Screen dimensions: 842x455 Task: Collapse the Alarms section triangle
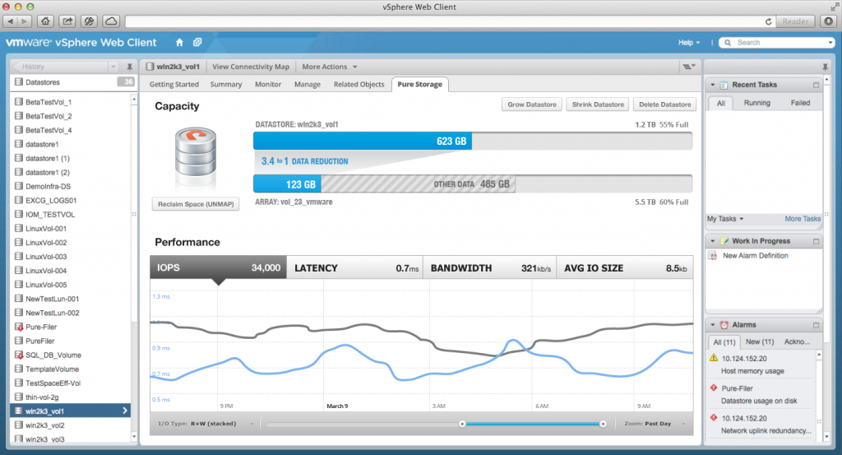713,325
